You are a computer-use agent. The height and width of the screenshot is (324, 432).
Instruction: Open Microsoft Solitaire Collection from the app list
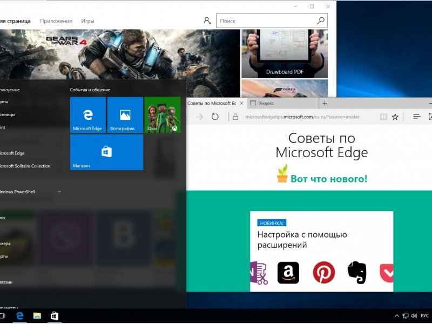pos(25,166)
